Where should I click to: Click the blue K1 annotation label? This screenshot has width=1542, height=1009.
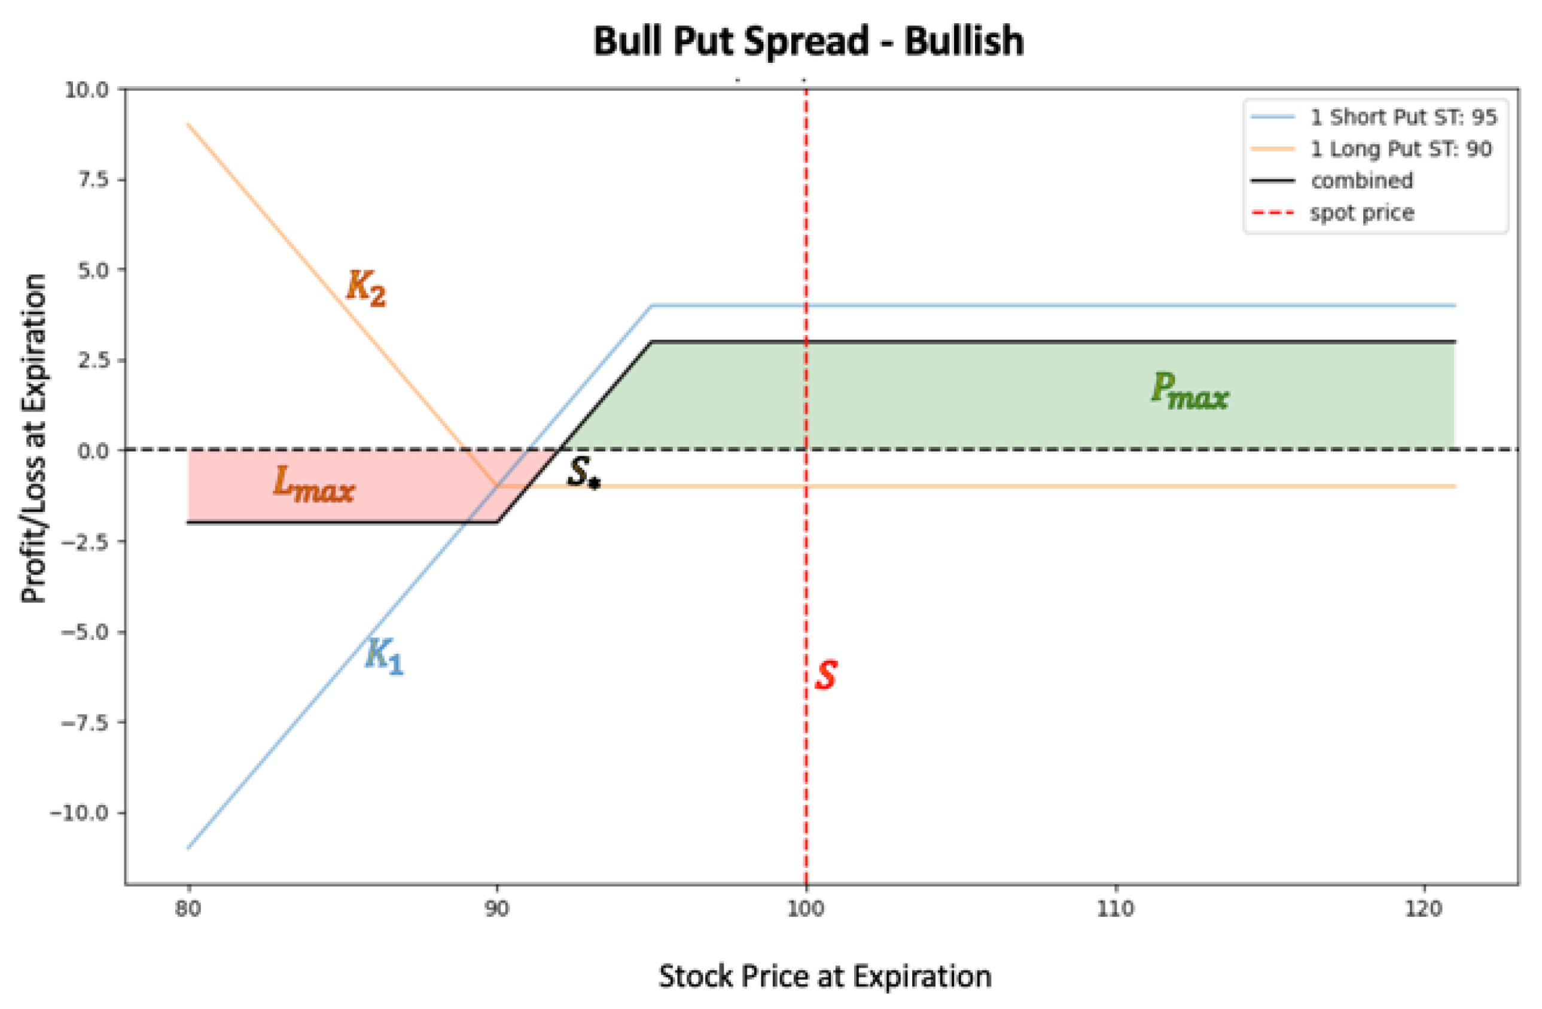pos(384,656)
